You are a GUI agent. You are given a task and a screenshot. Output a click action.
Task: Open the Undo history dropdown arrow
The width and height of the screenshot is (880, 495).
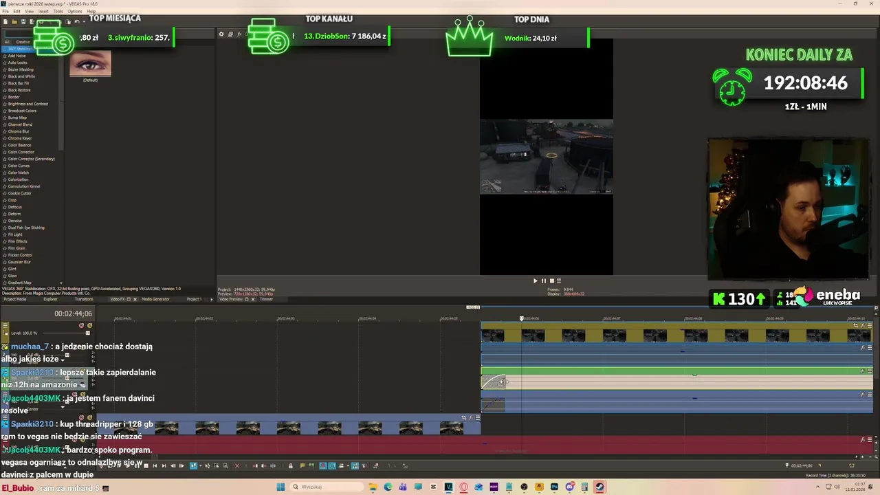tap(84, 22)
